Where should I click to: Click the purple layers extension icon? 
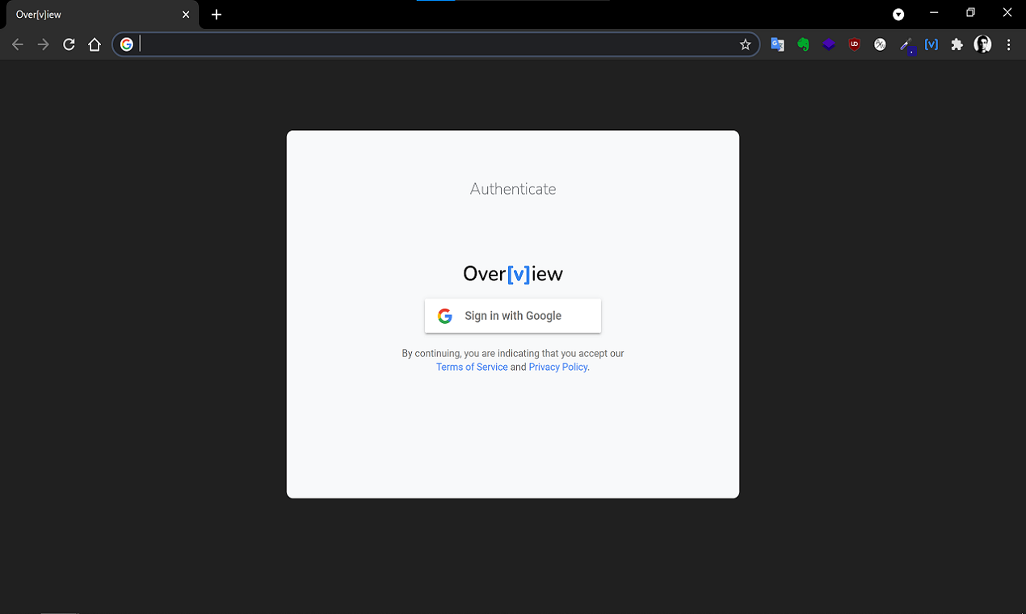828,44
